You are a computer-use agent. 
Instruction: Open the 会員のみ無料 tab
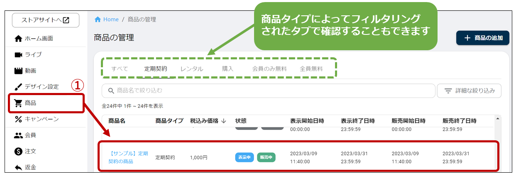tap(269, 69)
